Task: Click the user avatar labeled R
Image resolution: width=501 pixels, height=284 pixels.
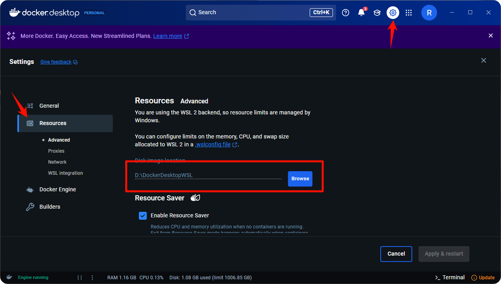Action: 429,13
